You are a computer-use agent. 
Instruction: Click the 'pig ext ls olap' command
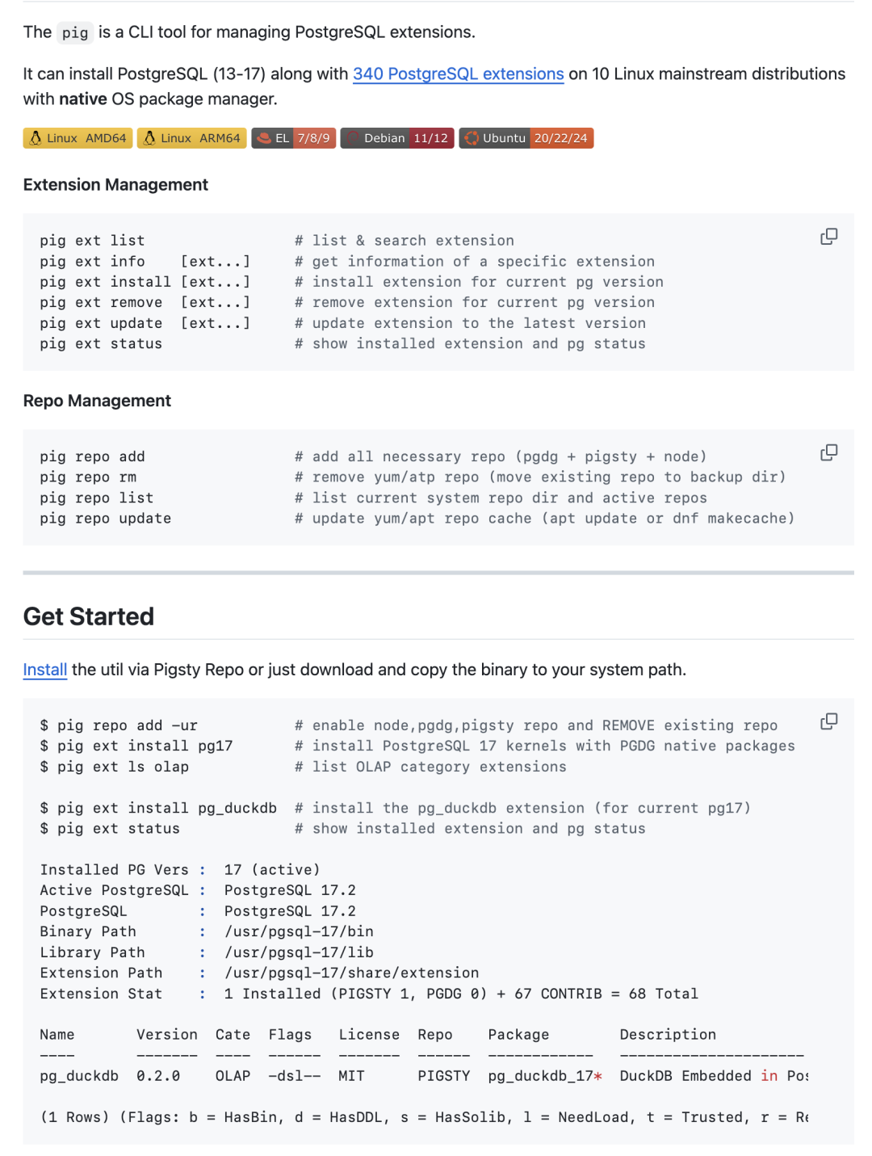click(115, 767)
